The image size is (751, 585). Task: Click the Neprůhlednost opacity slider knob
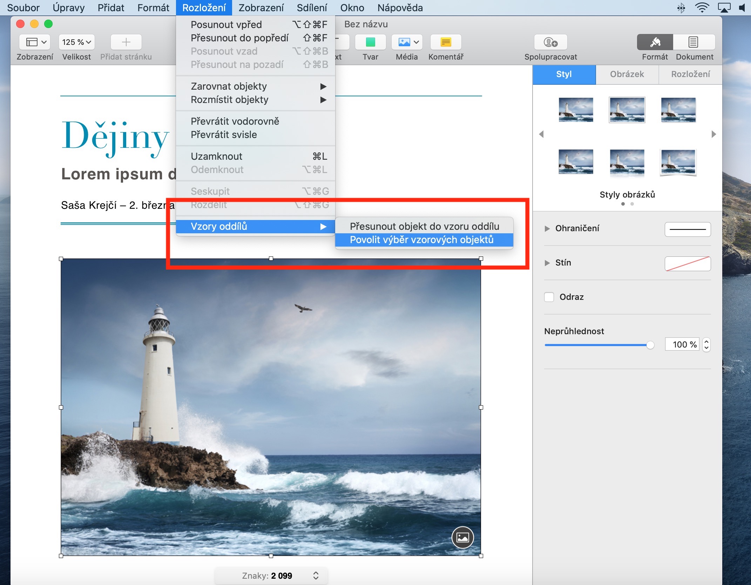(650, 345)
